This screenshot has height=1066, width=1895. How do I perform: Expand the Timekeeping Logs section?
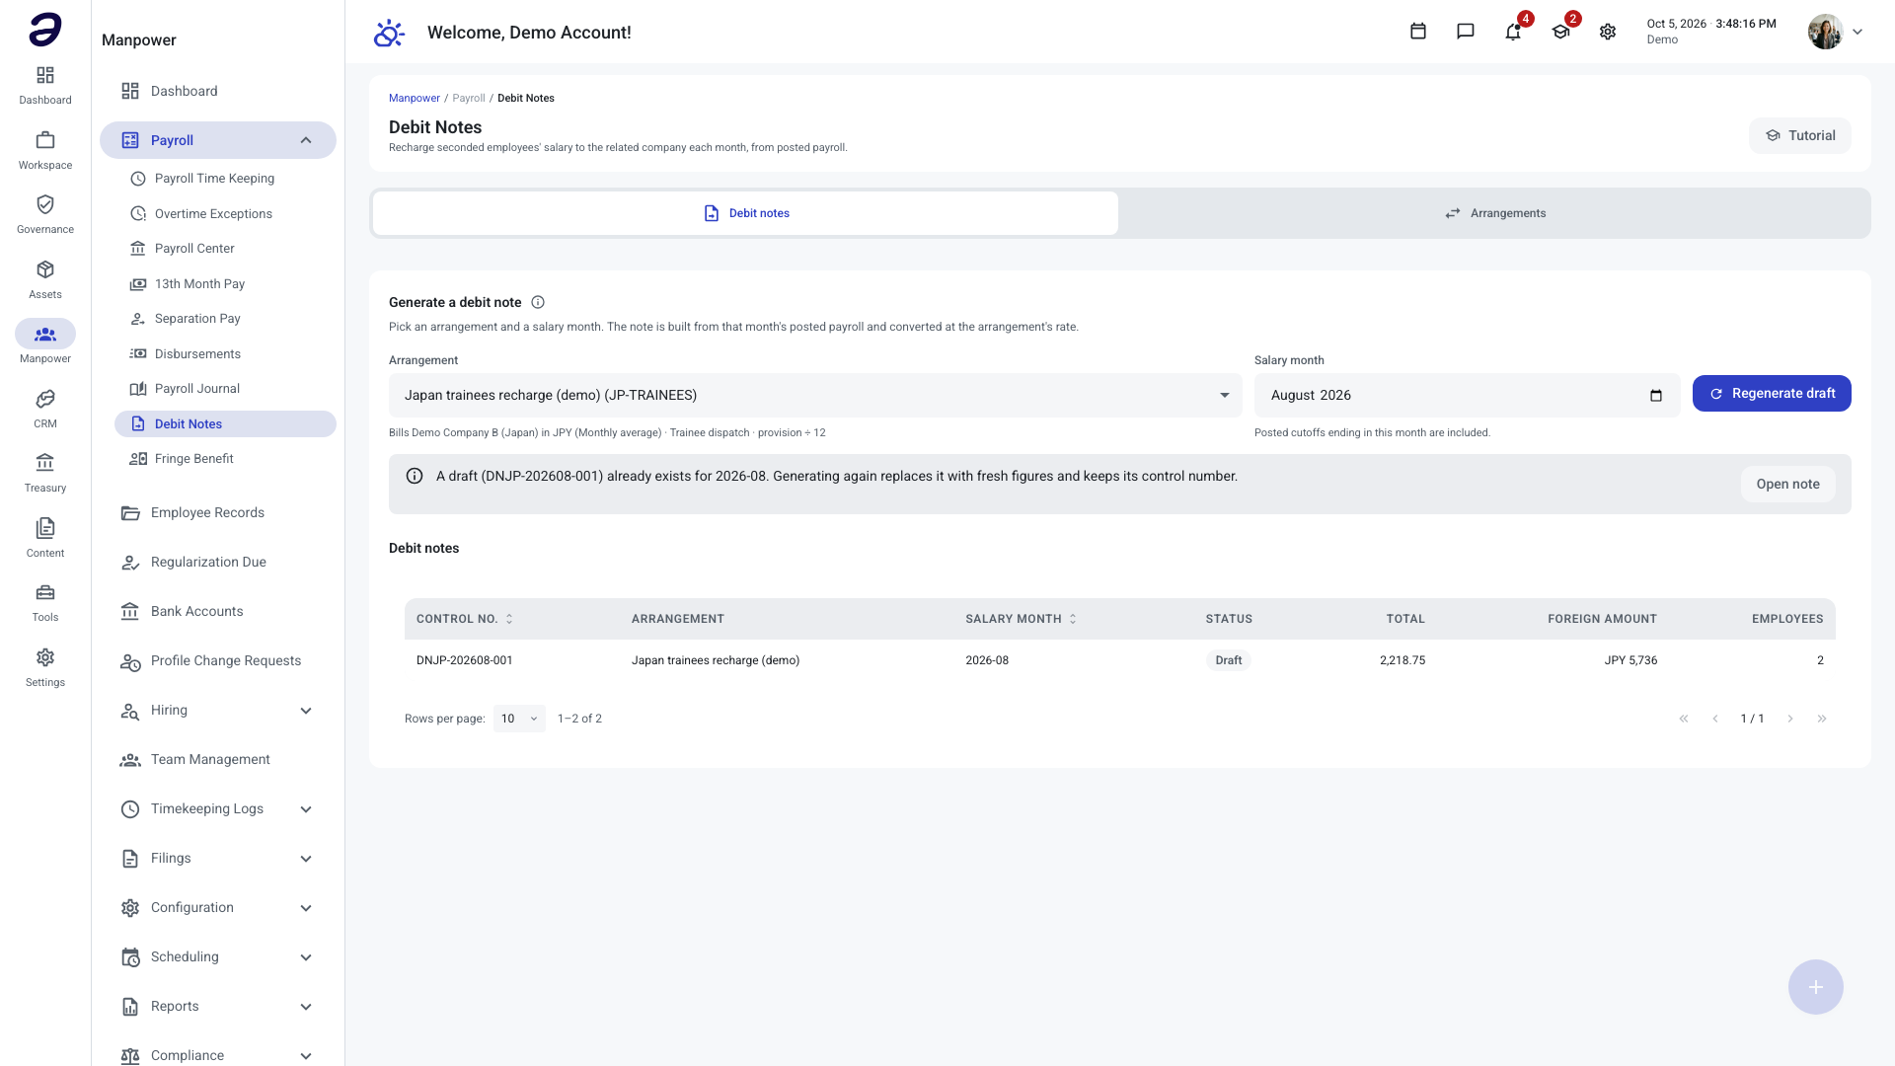[x=306, y=809]
